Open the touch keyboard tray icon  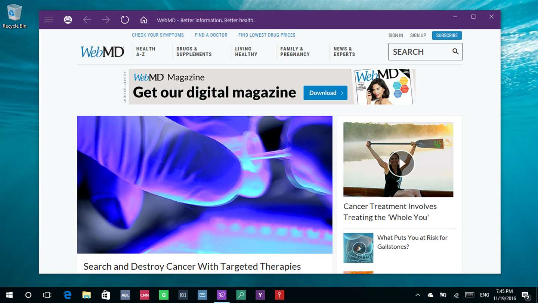(x=470, y=295)
